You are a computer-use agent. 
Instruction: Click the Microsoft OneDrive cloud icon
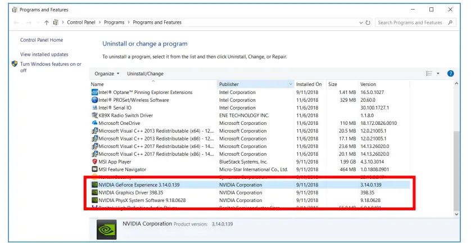(x=94, y=123)
